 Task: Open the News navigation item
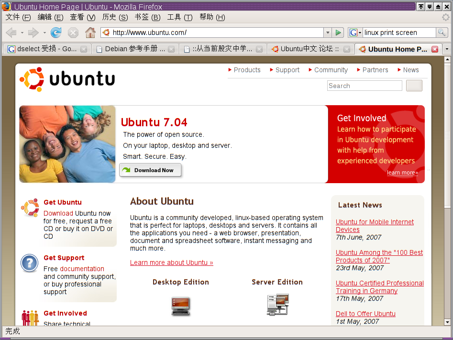click(408, 70)
